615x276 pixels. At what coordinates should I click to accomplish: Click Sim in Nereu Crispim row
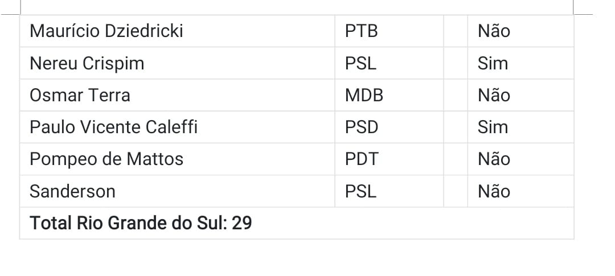pos(493,63)
